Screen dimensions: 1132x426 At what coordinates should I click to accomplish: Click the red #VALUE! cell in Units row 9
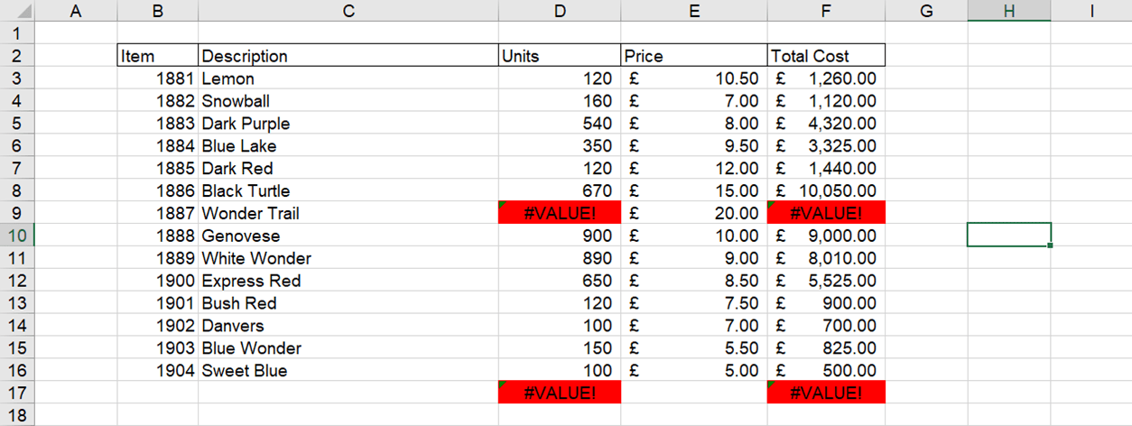(560, 213)
